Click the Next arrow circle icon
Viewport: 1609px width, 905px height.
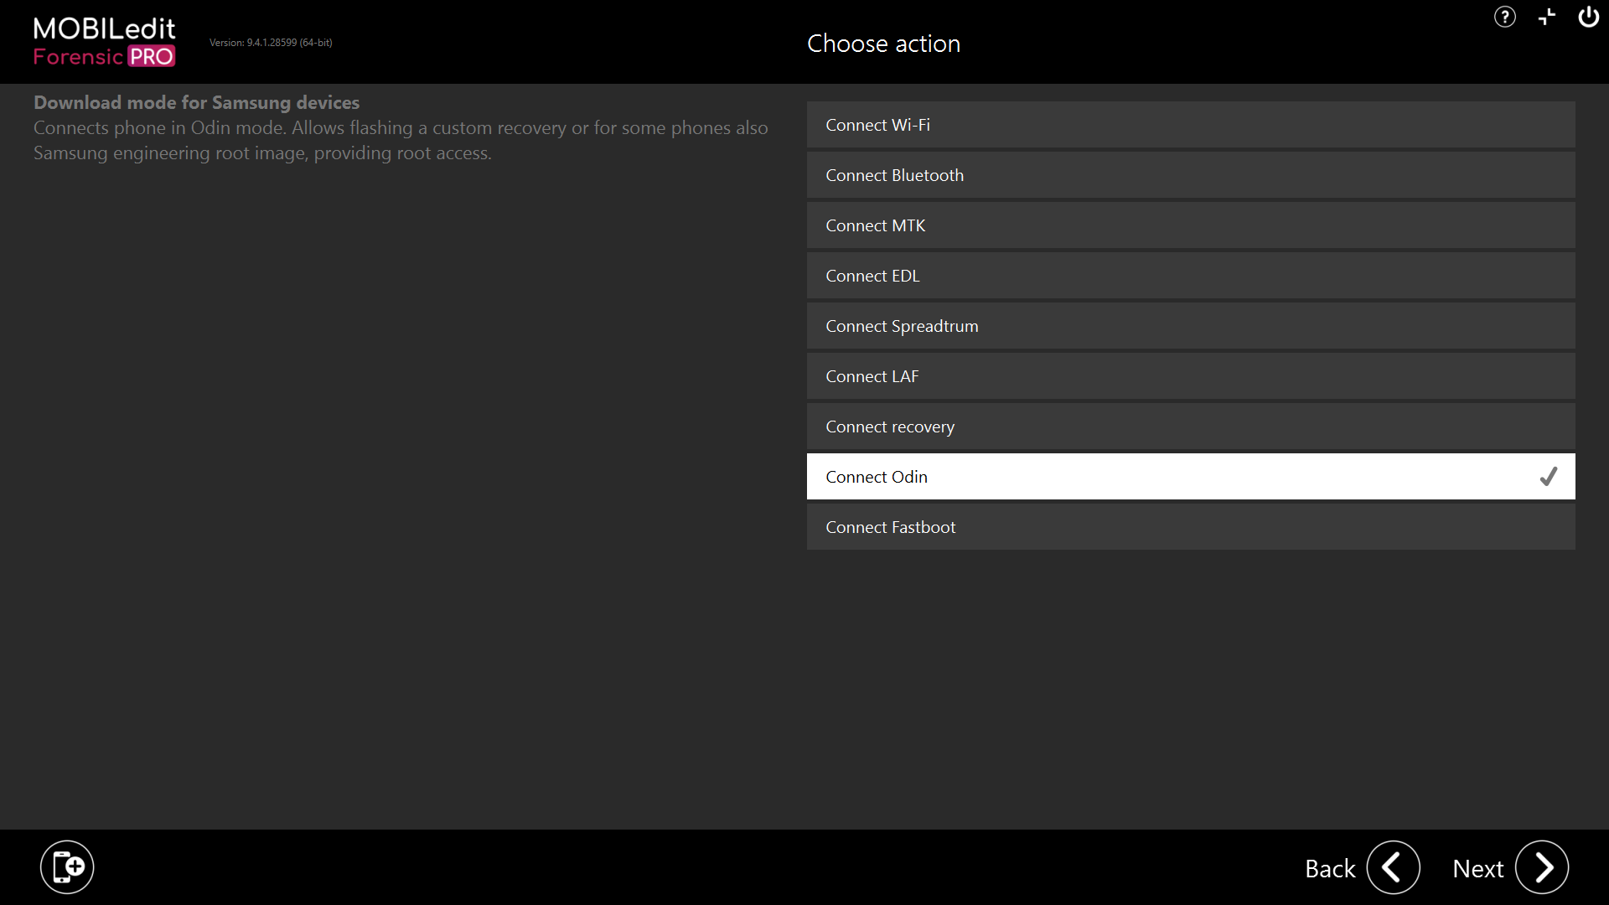tap(1542, 867)
